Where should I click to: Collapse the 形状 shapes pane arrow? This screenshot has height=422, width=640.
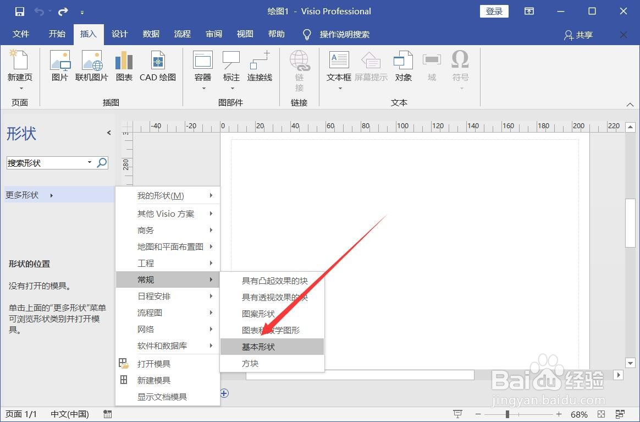(109, 133)
